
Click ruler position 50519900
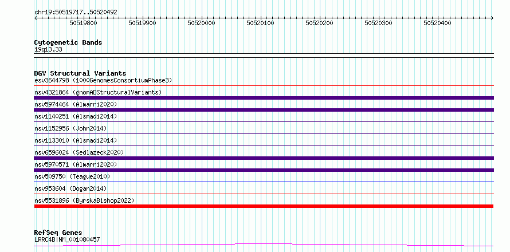[142, 23]
